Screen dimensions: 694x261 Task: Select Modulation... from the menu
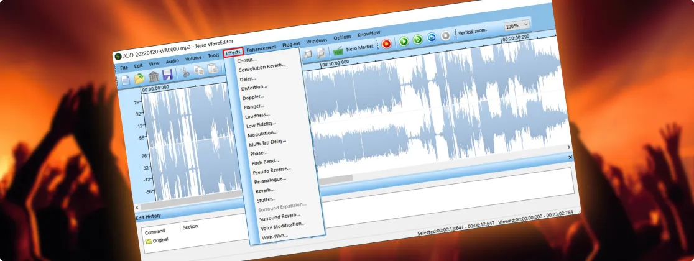pyautogui.click(x=263, y=134)
